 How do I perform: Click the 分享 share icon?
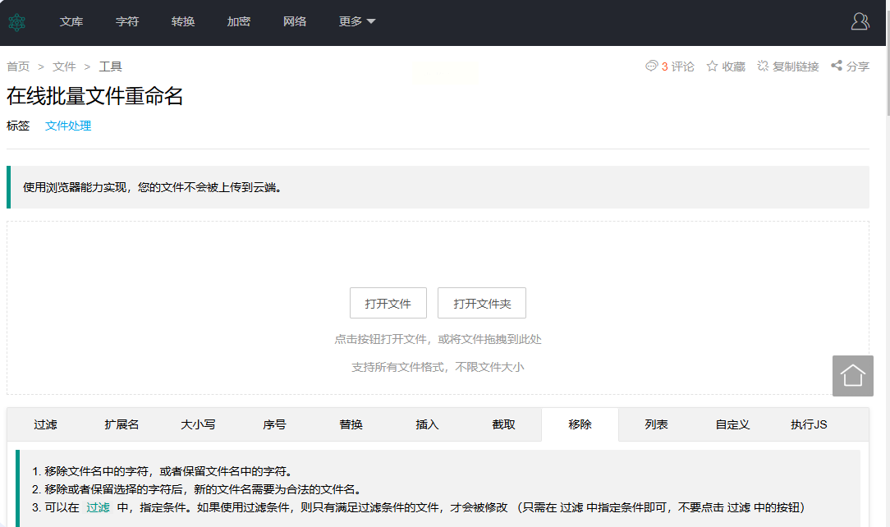point(837,66)
